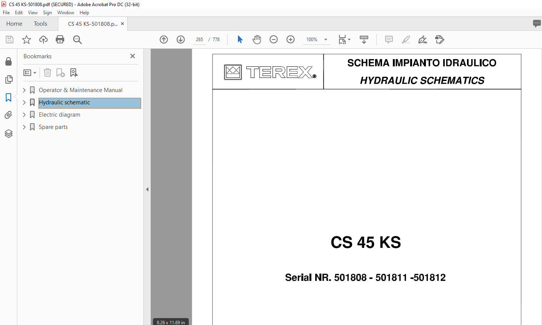Viewport: 542px width, 325px height.
Task: Open the Edit menu
Action: [x=19, y=13]
